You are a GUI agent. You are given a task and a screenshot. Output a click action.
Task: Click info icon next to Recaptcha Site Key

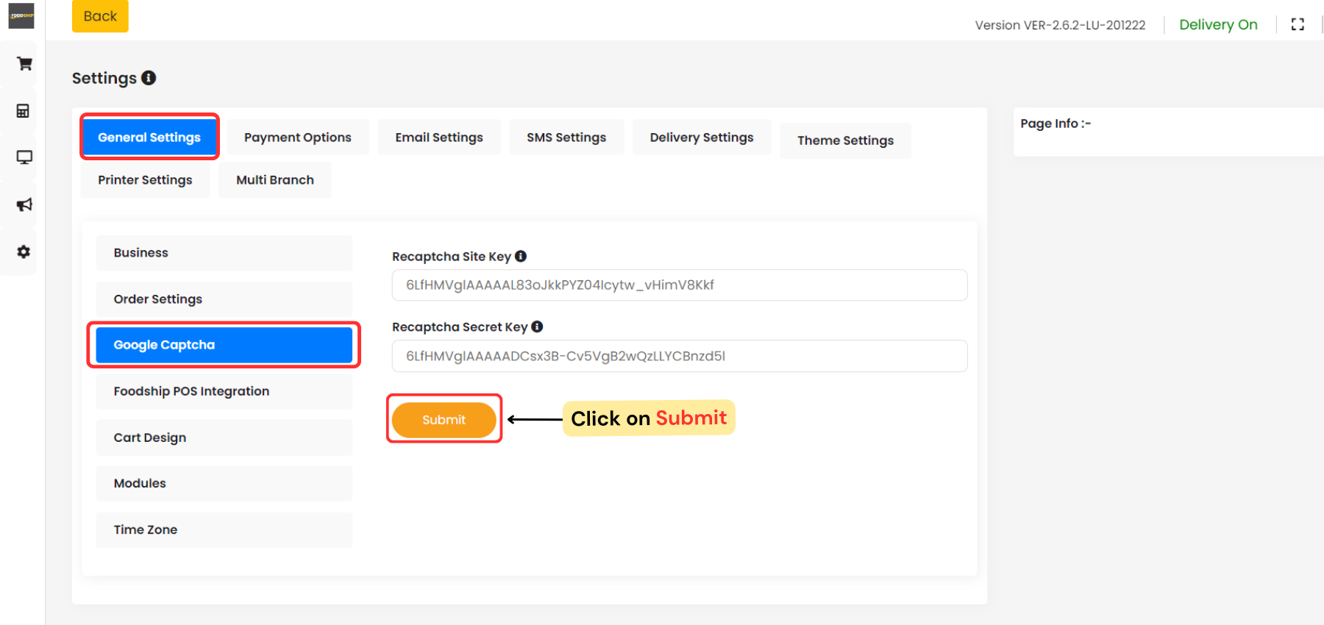tap(521, 256)
